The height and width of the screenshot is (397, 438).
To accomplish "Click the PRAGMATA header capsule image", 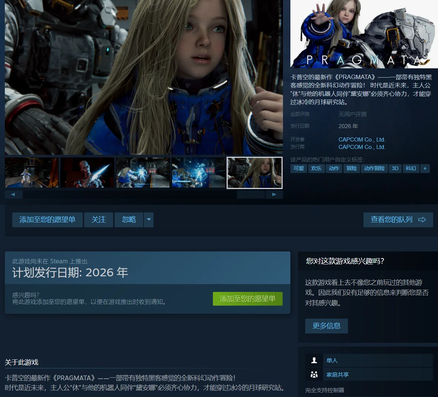I will [364, 34].
